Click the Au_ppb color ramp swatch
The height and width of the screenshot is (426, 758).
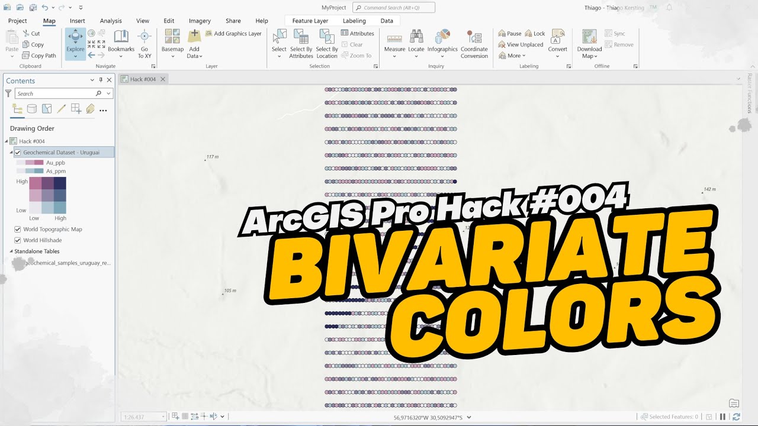[30, 162]
